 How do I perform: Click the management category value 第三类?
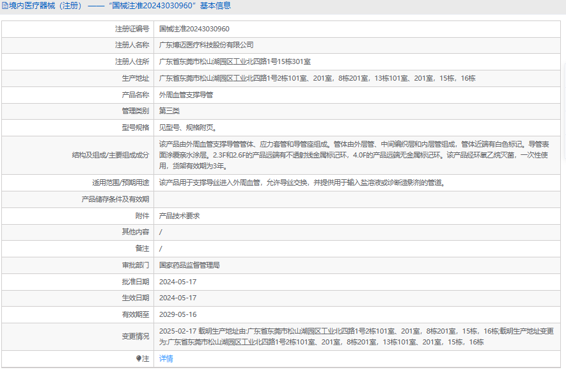click(169, 111)
